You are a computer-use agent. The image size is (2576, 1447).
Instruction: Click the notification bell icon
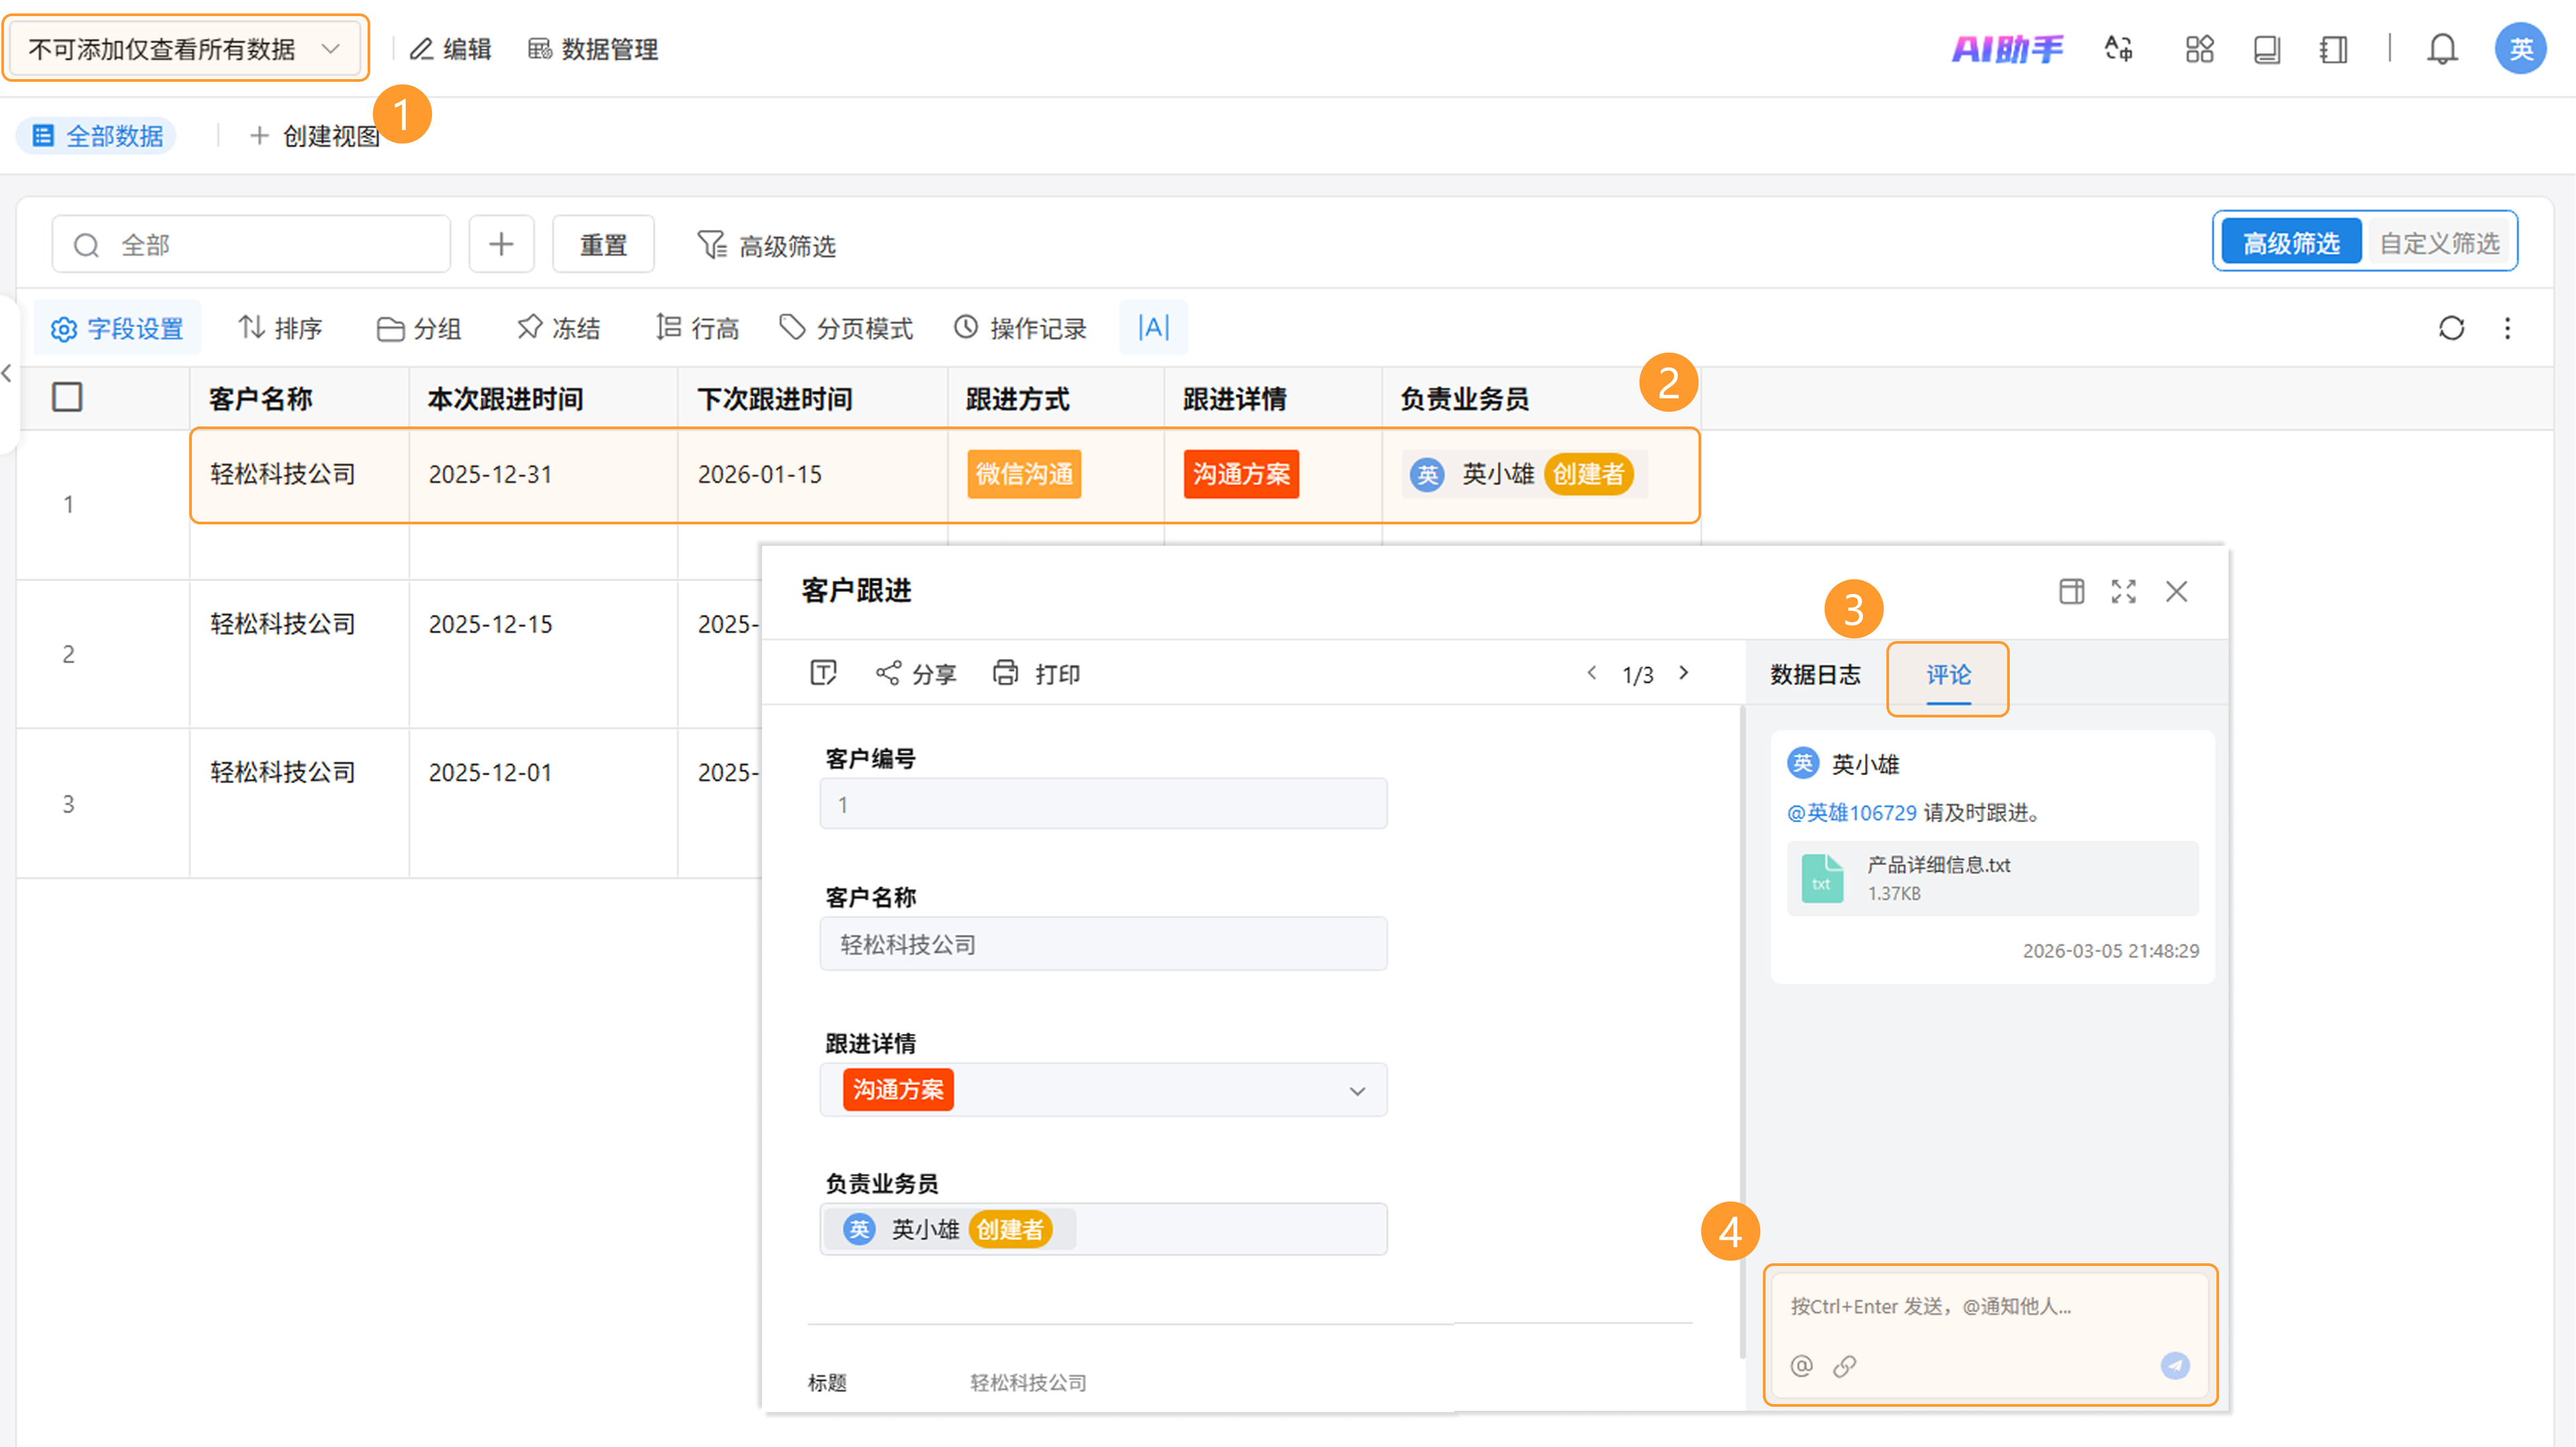point(2441,48)
